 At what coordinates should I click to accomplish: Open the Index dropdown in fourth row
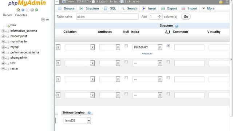pos(147,95)
